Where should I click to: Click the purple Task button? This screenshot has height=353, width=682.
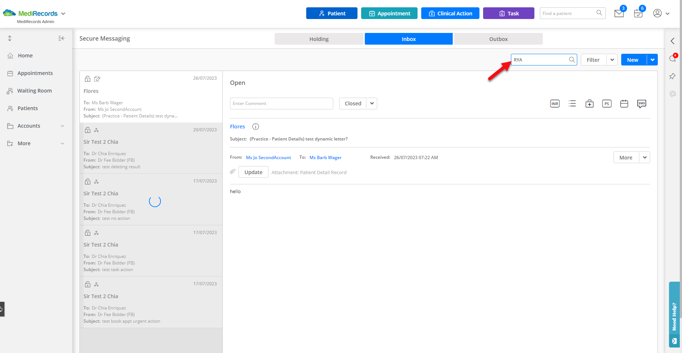(509, 13)
